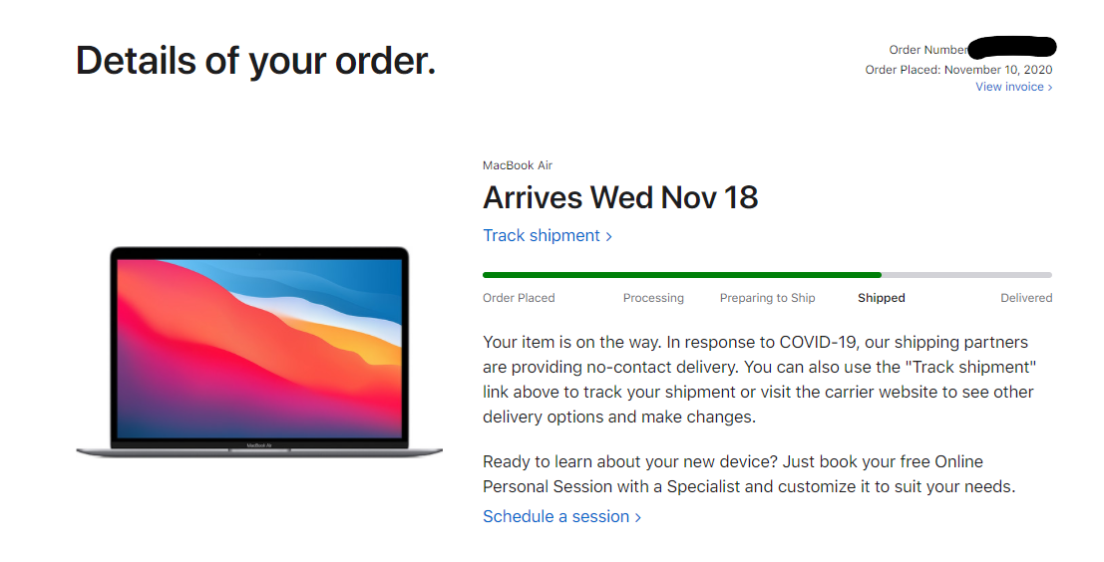Select the Processing progress step label

[x=653, y=298]
